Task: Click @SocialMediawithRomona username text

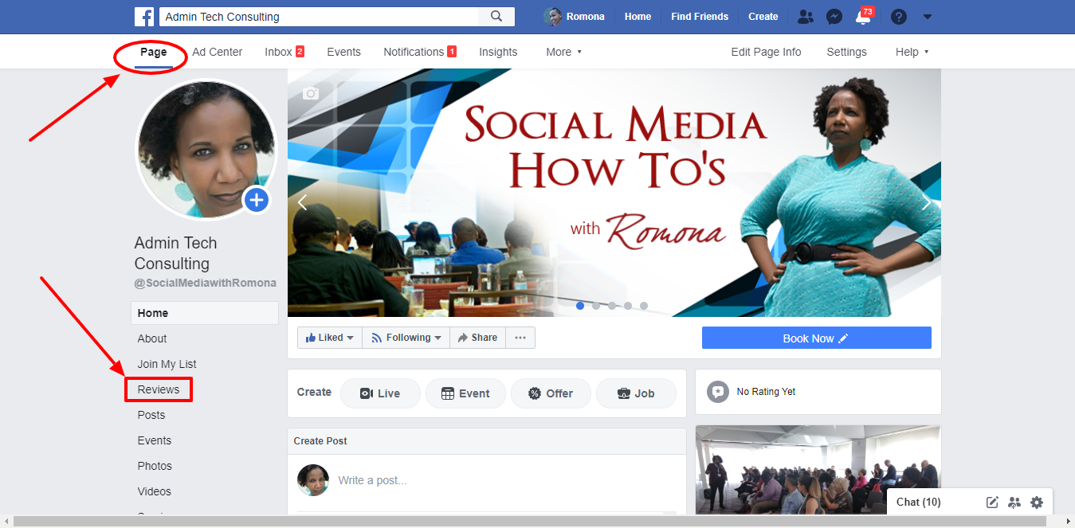Action: 206,283
